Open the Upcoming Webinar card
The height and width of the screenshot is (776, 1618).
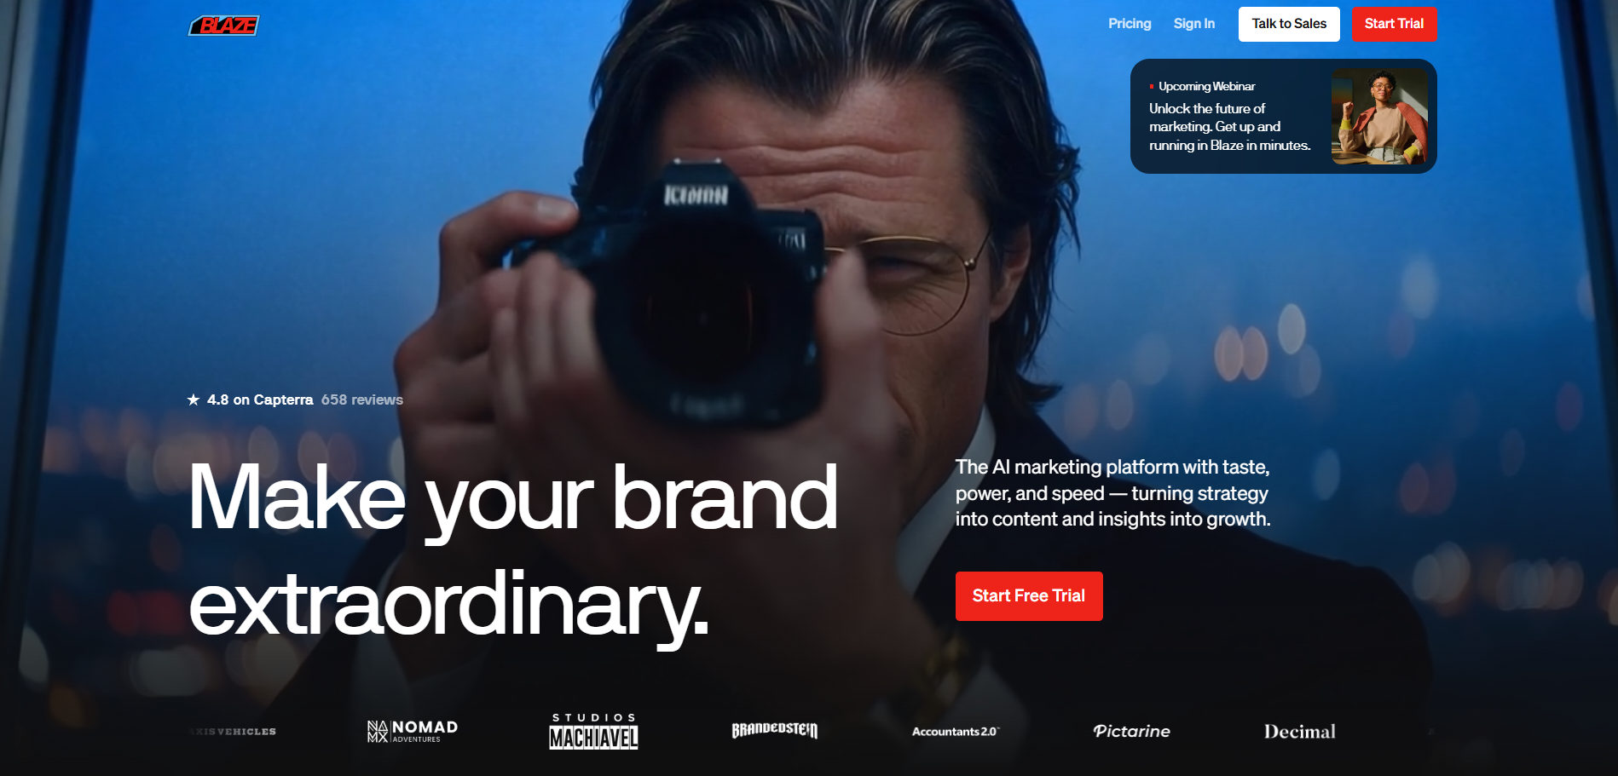click(x=1283, y=116)
